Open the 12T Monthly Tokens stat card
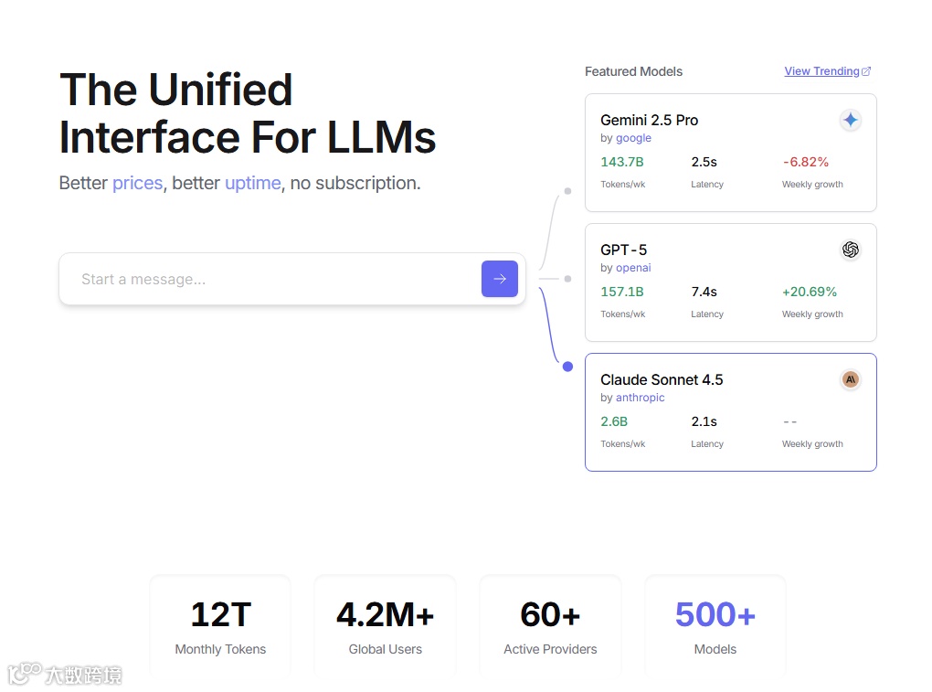Image resolution: width=932 pixels, height=692 pixels. [220, 626]
